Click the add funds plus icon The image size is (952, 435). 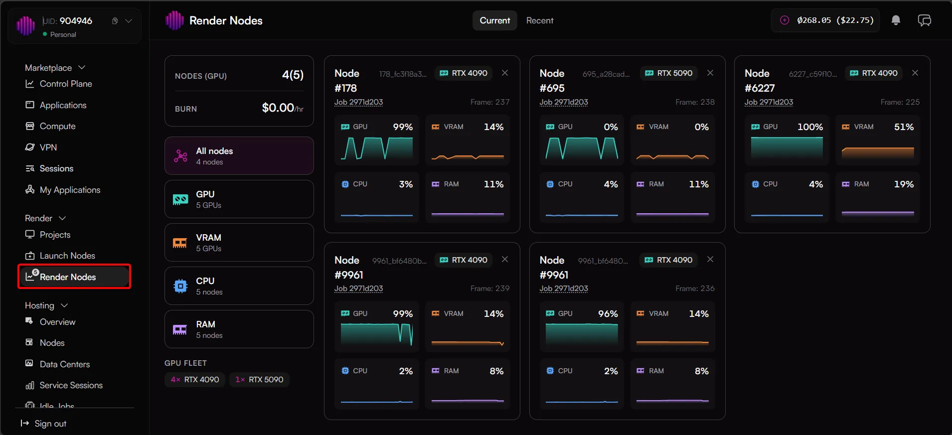pyautogui.click(x=785, y=20)
